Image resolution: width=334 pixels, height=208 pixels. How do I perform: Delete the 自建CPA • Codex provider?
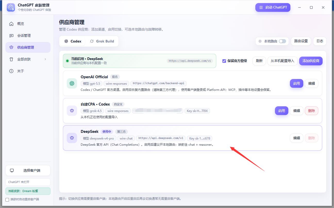[x=312, y=111]
